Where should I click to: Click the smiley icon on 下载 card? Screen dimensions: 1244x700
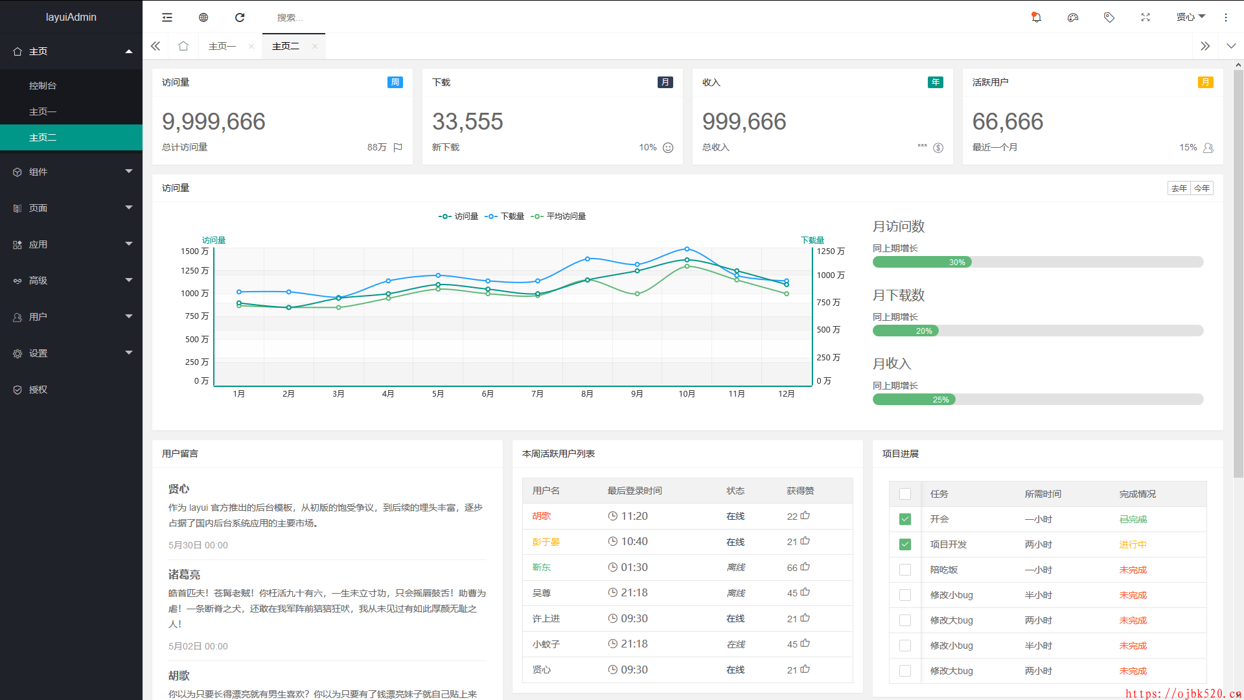(x=668, y=148)
